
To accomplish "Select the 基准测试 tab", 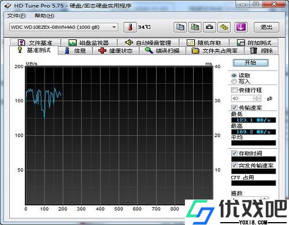I will coord(34,50).
